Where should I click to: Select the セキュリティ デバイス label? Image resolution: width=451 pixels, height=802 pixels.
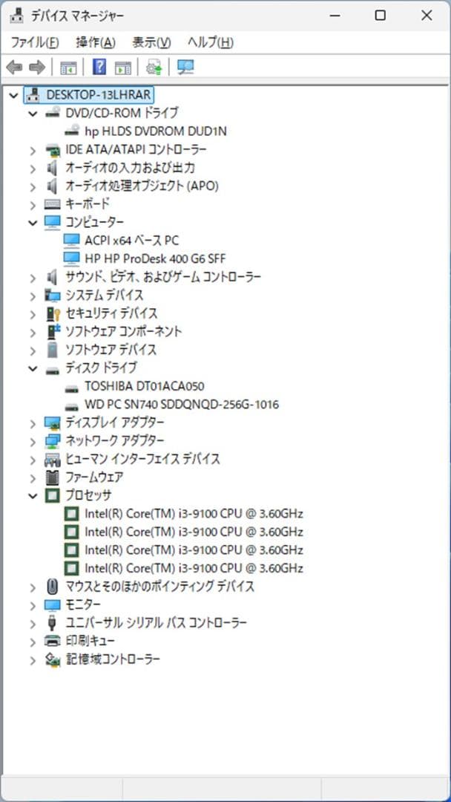coord(111,313)
